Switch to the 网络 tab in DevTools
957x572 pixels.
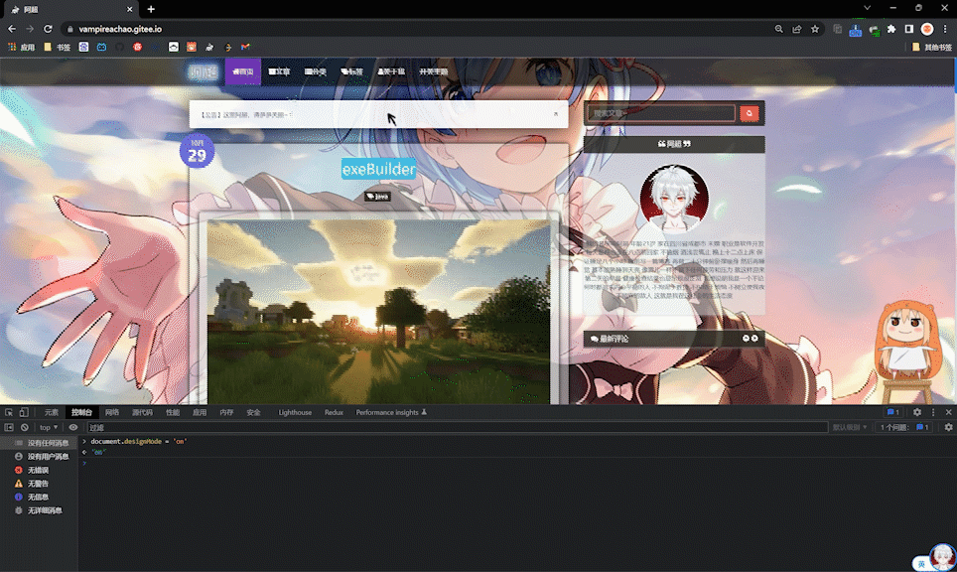tap(111, 412)
